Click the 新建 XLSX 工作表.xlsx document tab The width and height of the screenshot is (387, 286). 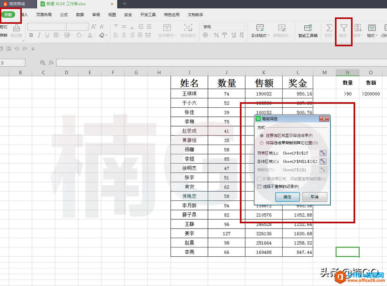(x=77, y=4)
